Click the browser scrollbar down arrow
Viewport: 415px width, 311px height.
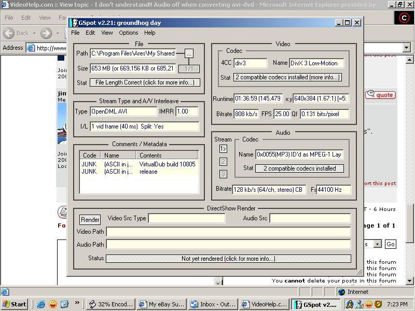coord(410,280)
